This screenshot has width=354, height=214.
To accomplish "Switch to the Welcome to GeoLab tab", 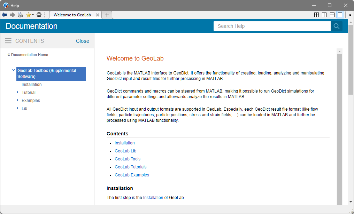I will [x=72, y=15].
